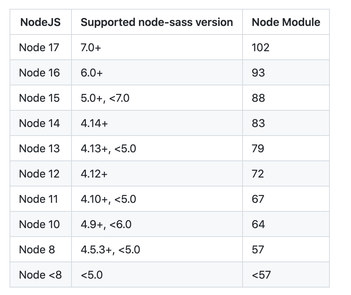Image resolution: width=351 pixels, height=295 pixels.
Task: Select the Node 8 cell
Action: [x=37, y=250]
